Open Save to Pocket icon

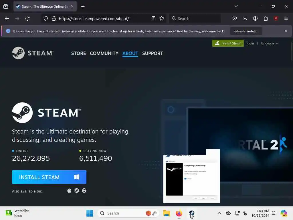coord(235,18)
